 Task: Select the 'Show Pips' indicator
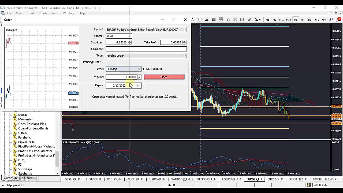pyautogui.click(x=25, y=169)
